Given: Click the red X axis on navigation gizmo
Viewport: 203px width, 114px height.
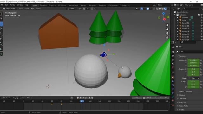Looking at the screenshot, I should 164,19.
